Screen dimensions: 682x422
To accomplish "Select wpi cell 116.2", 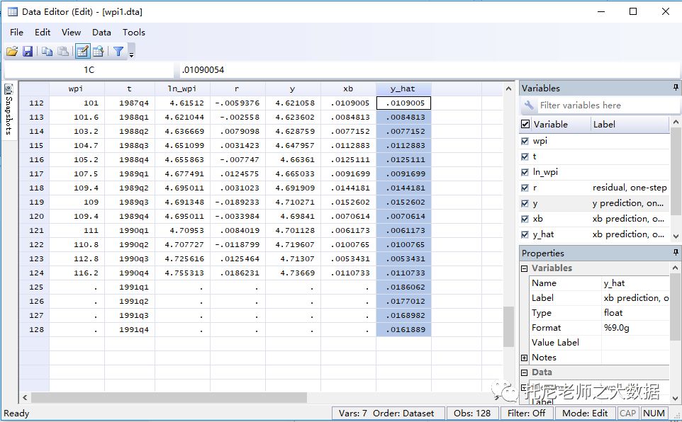I will click(x=77, y=273).
